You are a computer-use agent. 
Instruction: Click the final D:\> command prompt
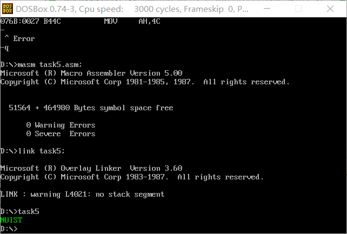click(9, 229)
